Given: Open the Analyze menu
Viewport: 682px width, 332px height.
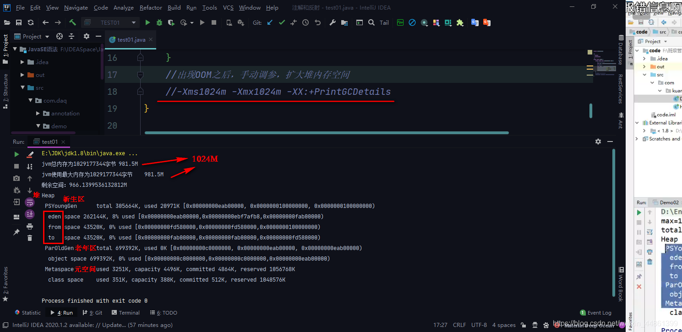Looking at the screenshot, I should pos(123,8).
